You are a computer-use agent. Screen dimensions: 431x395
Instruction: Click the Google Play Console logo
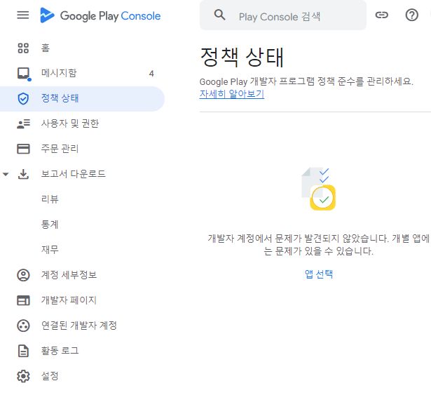pos(100,15)
